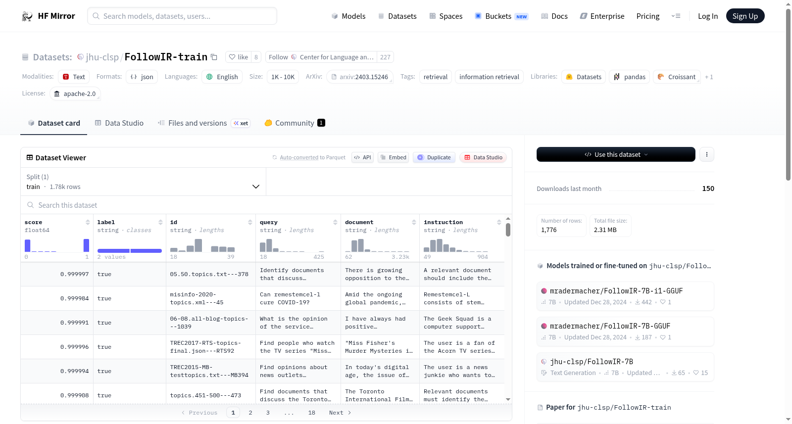Go to Models in the top navigation
This screenshot has width=792, height=424.
[x=348, y=16]
